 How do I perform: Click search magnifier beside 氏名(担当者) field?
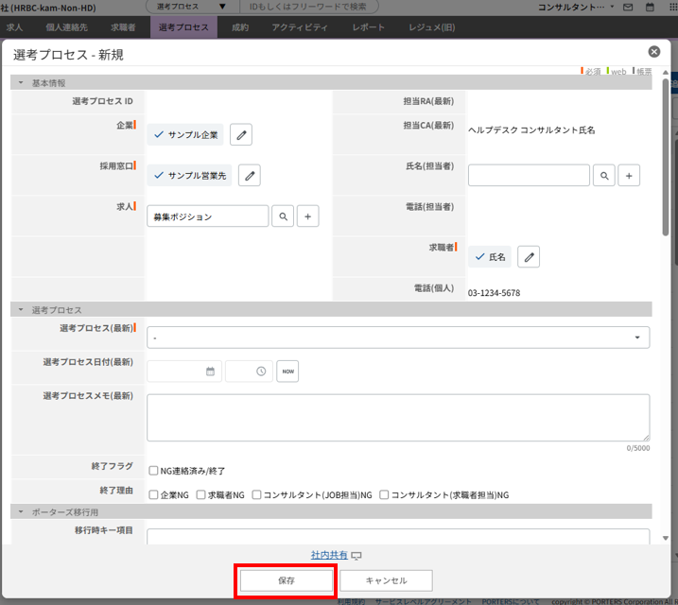[604, 175]
